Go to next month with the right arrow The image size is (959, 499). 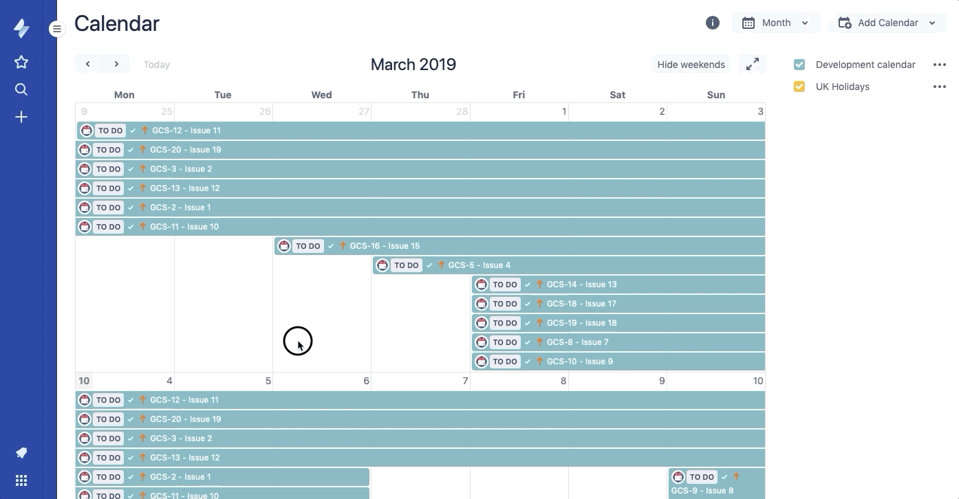[116, 63]
